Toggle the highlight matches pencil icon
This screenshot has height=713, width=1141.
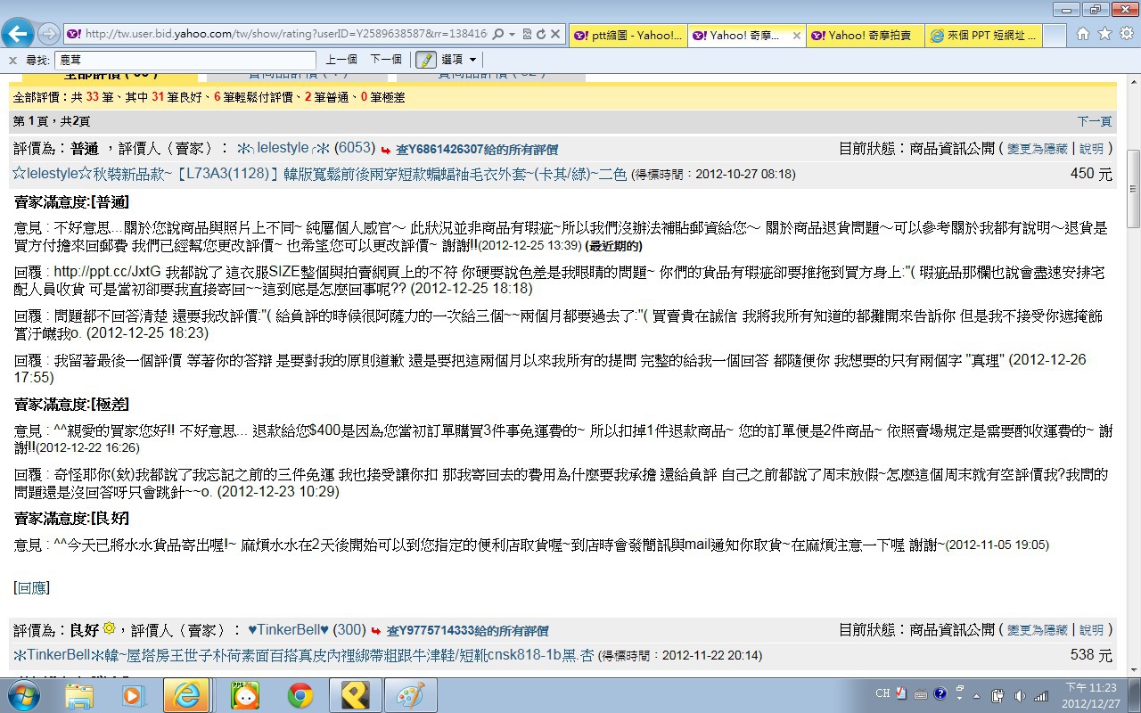click(425, 60)
